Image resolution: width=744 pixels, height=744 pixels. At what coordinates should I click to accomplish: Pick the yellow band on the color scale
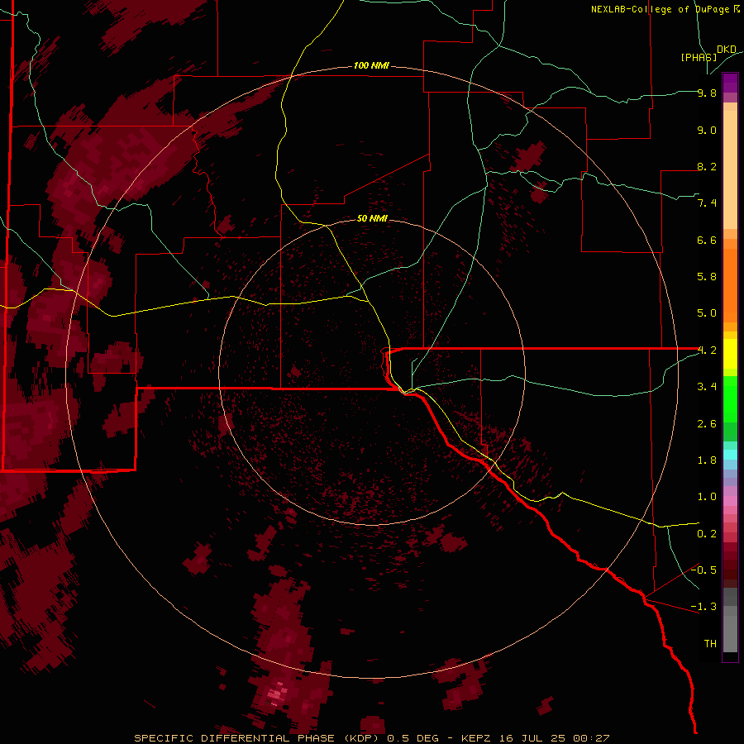coord(730,353)
